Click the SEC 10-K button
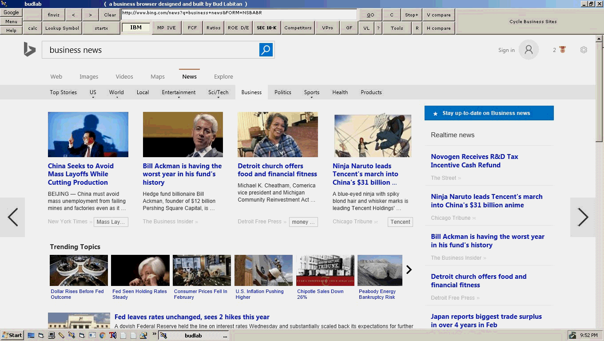 coord(266,28)
